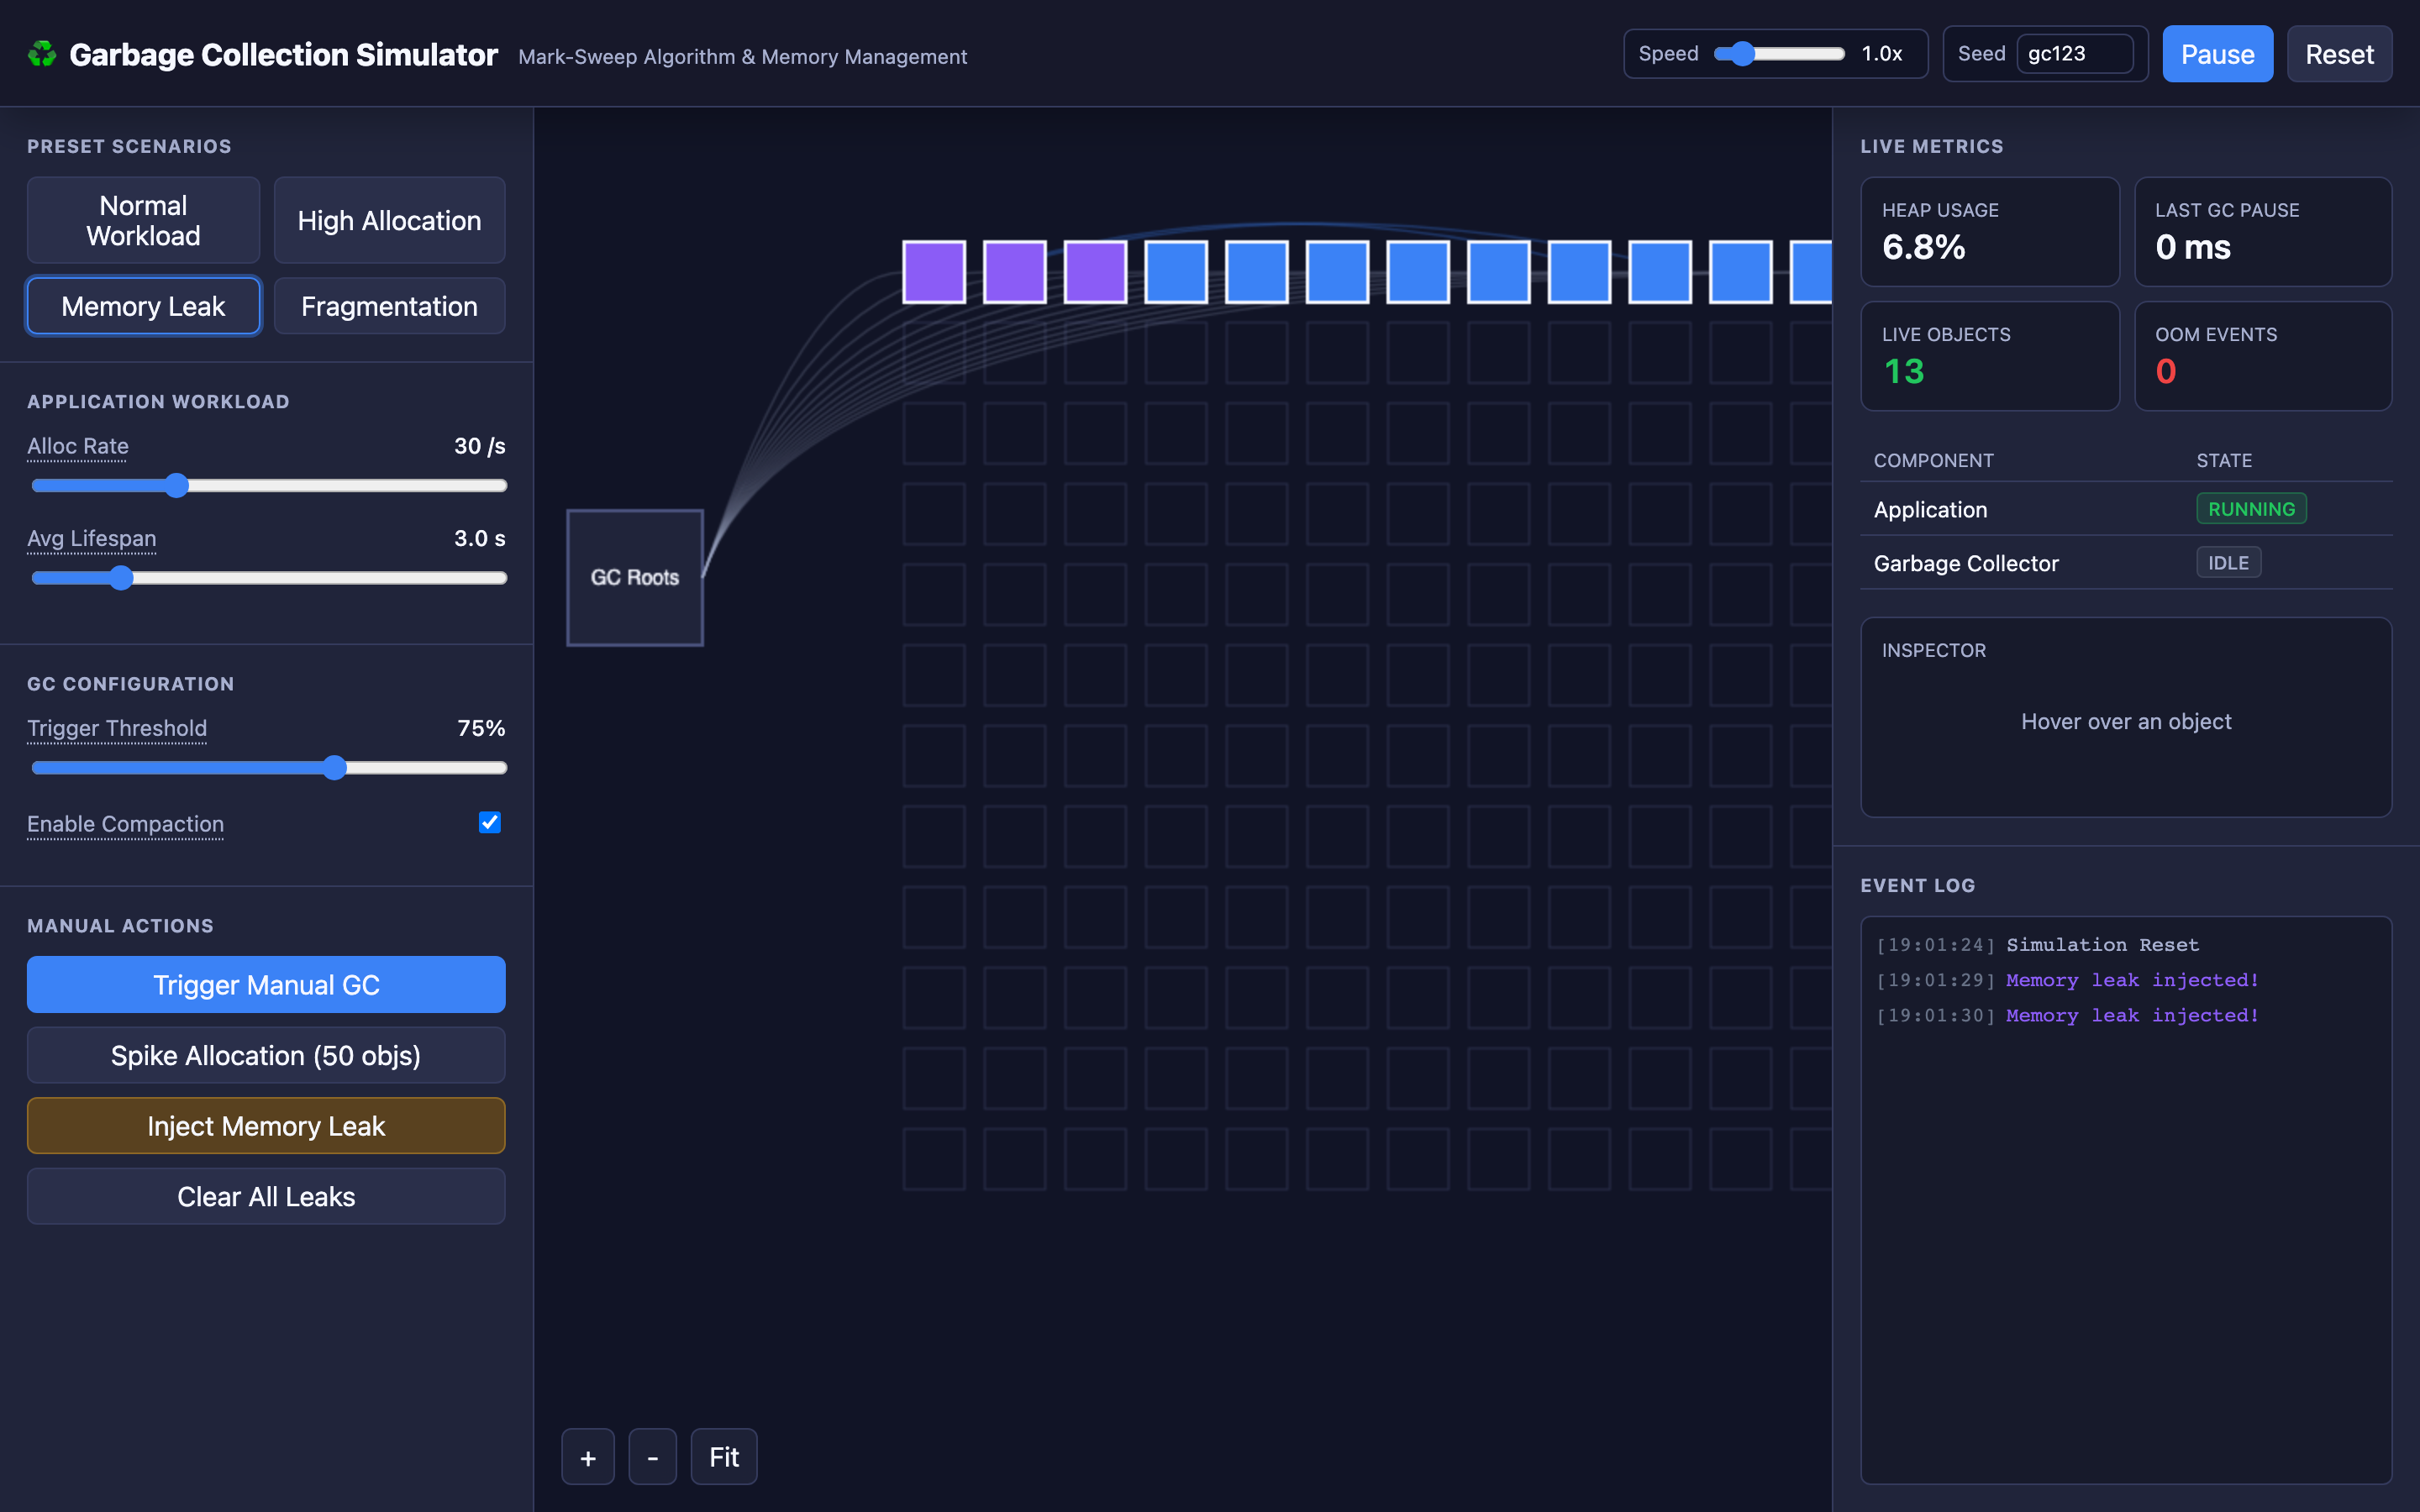Screen dimensions: 2420x1512
Task: Click the 3.0 s lifespan value
Action: click(x=479, y=538)
